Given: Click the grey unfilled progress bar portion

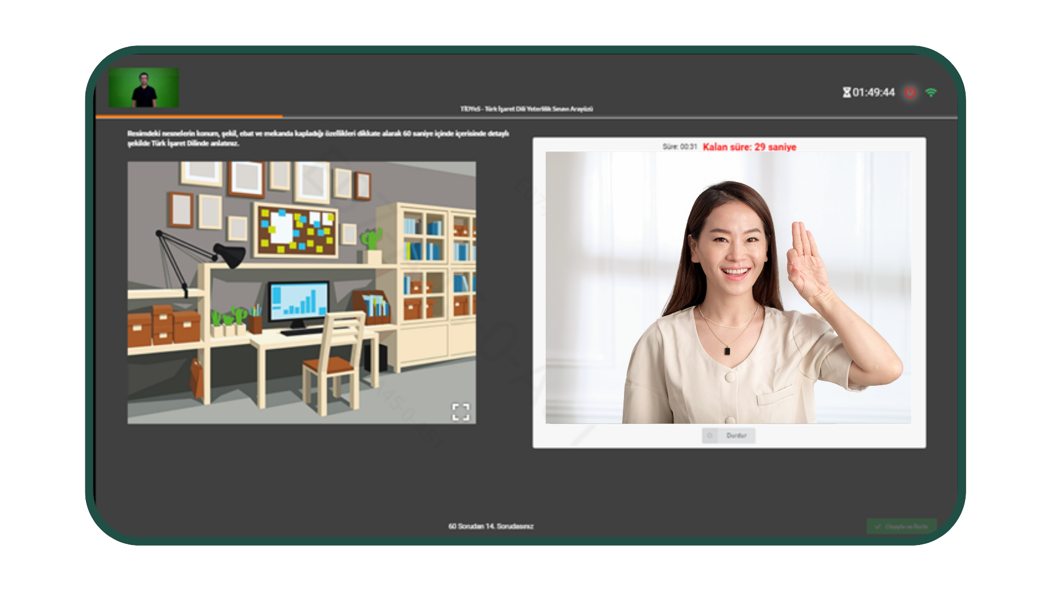Looking at the screenshot, I should click(619, 117).
